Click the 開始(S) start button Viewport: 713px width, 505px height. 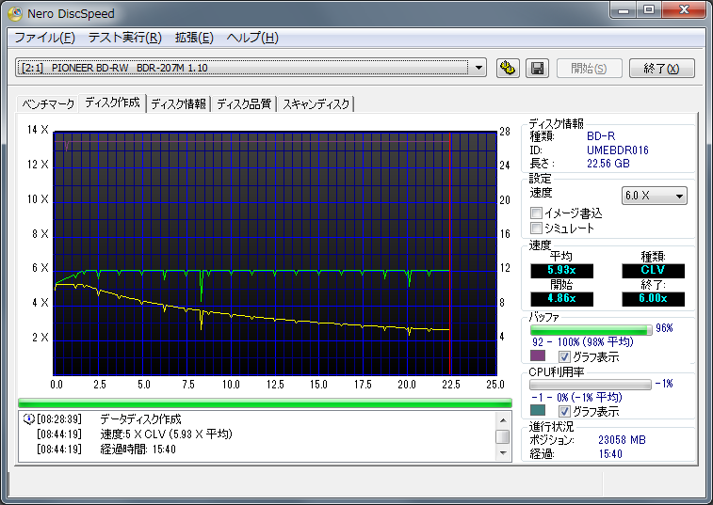[x=589, y=68]
